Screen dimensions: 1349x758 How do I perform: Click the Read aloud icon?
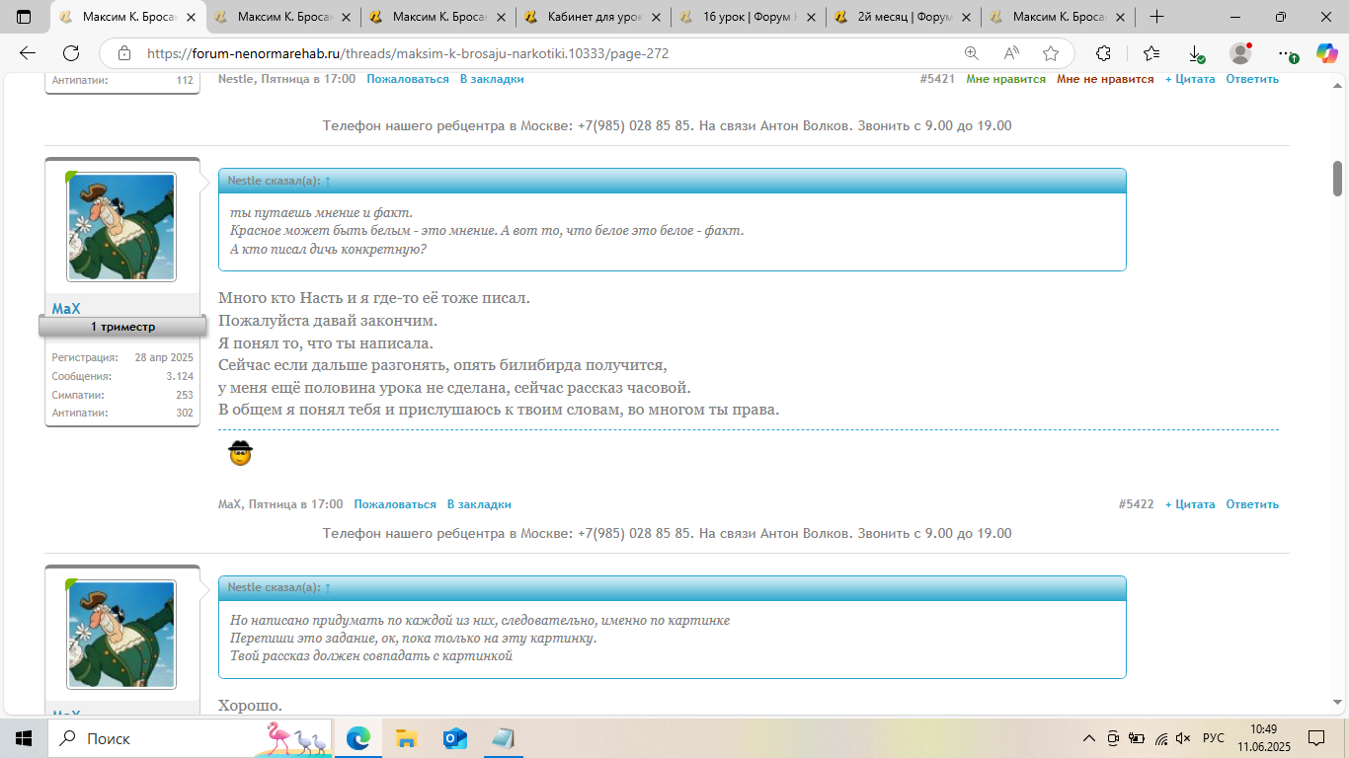pos(1011,53)
